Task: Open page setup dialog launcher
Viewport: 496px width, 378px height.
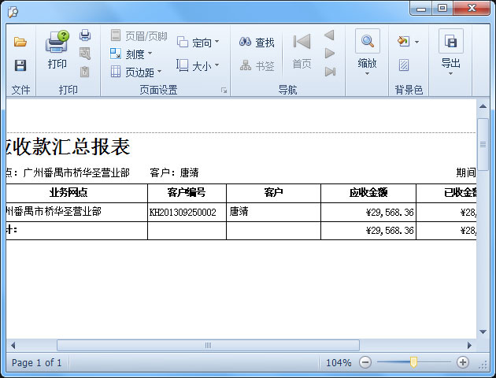Action: (224, 91)
